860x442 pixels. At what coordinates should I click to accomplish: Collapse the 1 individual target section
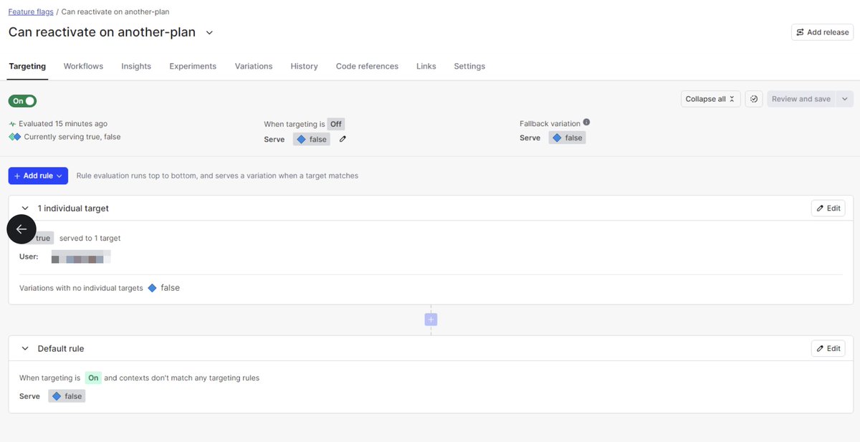click(25, 208)
